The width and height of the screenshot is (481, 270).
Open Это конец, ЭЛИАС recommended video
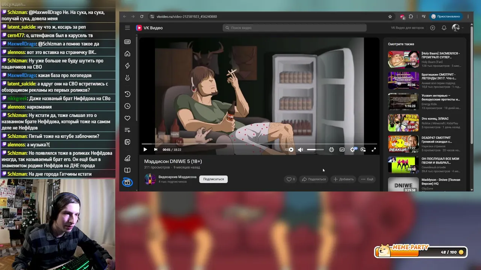425,123
